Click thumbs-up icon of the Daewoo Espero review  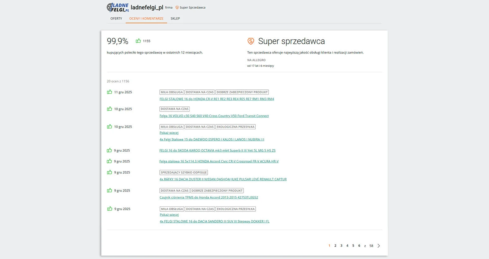pos(110,126)
